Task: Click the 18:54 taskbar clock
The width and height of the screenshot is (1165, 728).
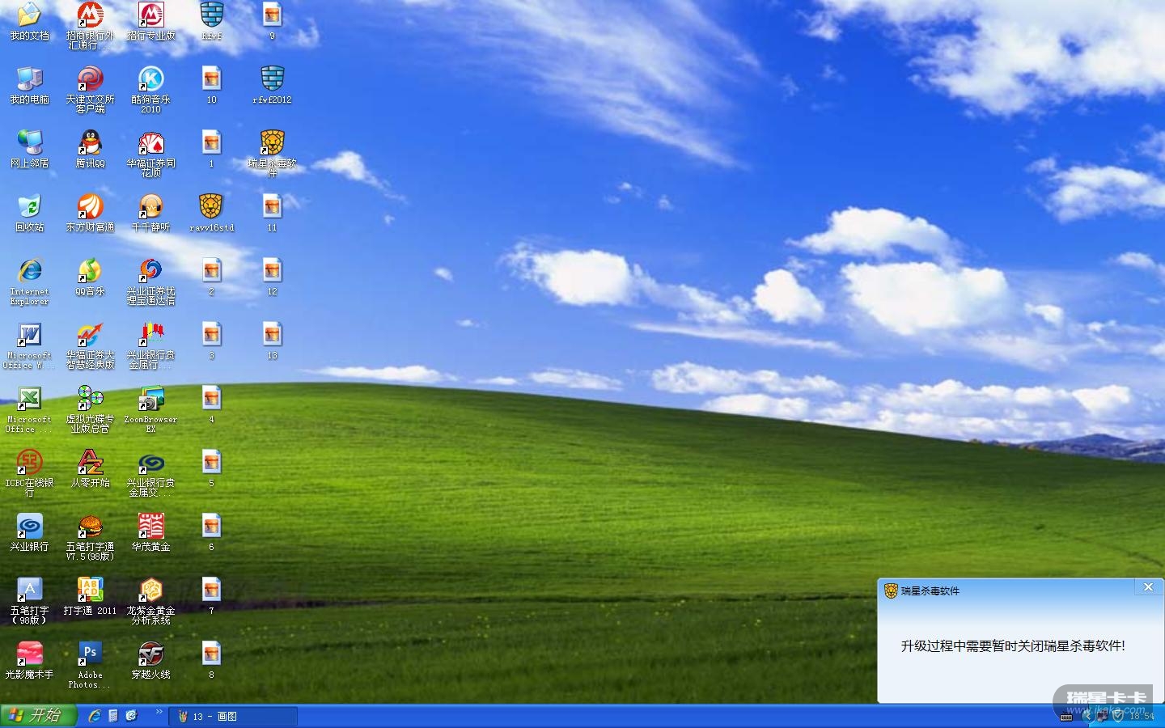Action: [1142, 717]
